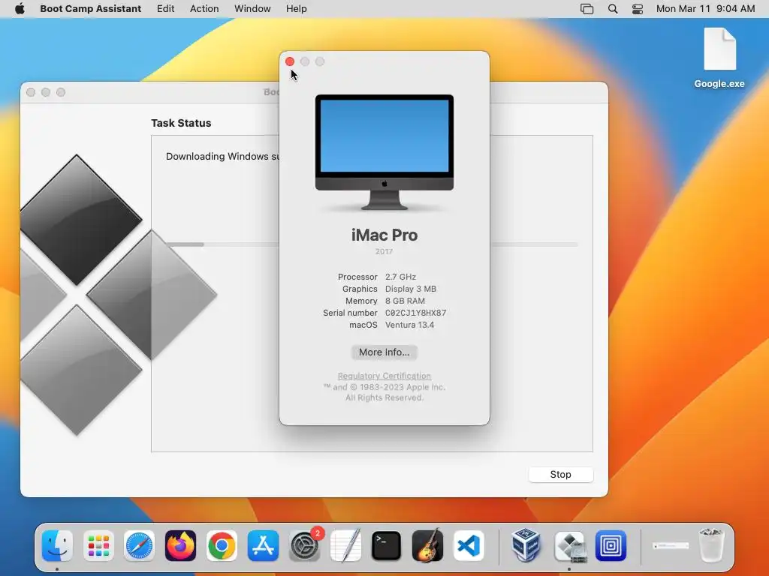Launch Firefox from the Dock
The height and width of the screenshot is (576, 769).
[x=180, y=546]
